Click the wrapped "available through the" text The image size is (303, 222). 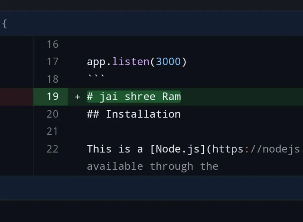(x=153, y=166)
